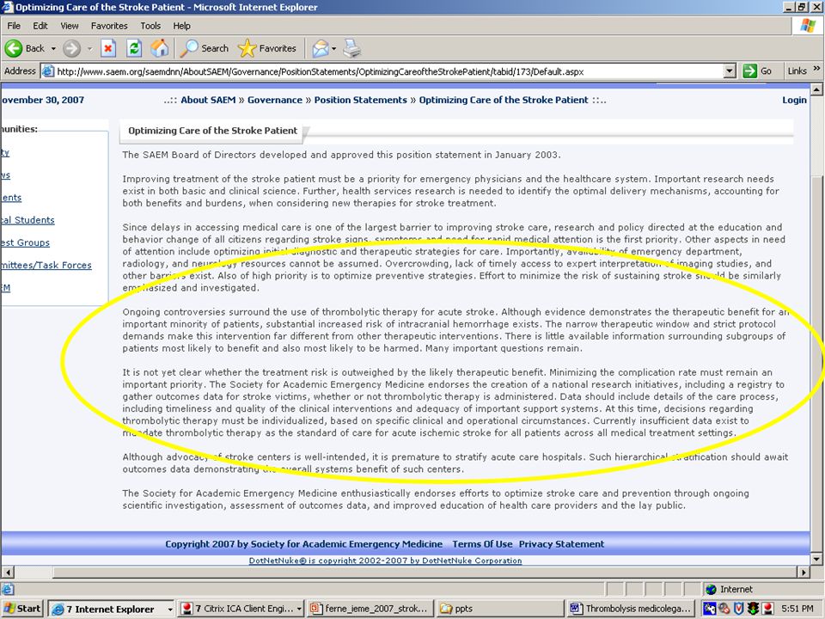Open Back button history dropdown arrow
The width and height of the screenshot is (825, 619).
tap(53, 48)
